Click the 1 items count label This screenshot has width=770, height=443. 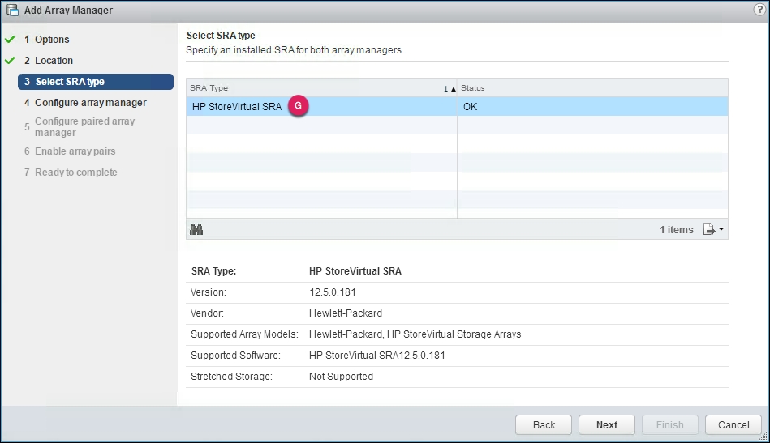[x=676, y=229]
